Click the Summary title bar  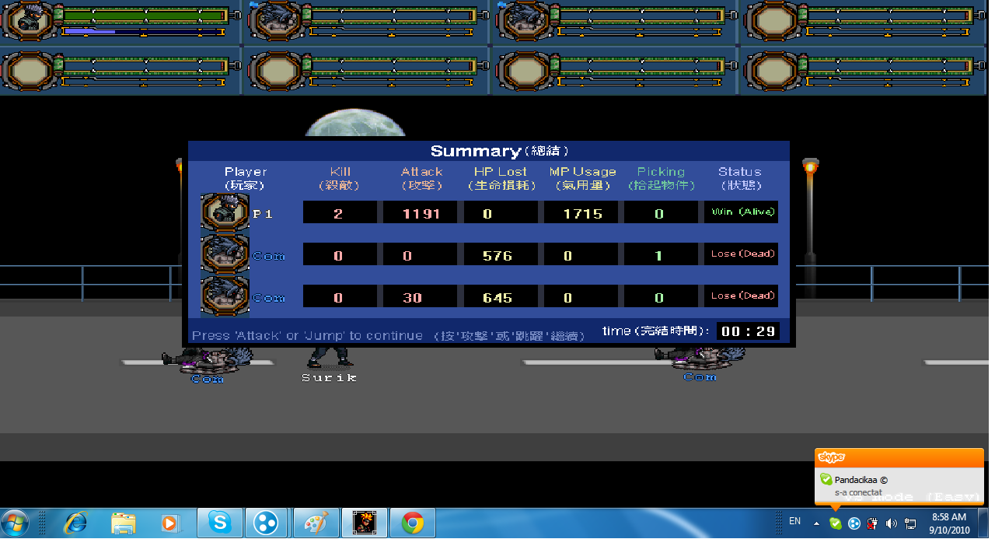click(x=488, y=151)
